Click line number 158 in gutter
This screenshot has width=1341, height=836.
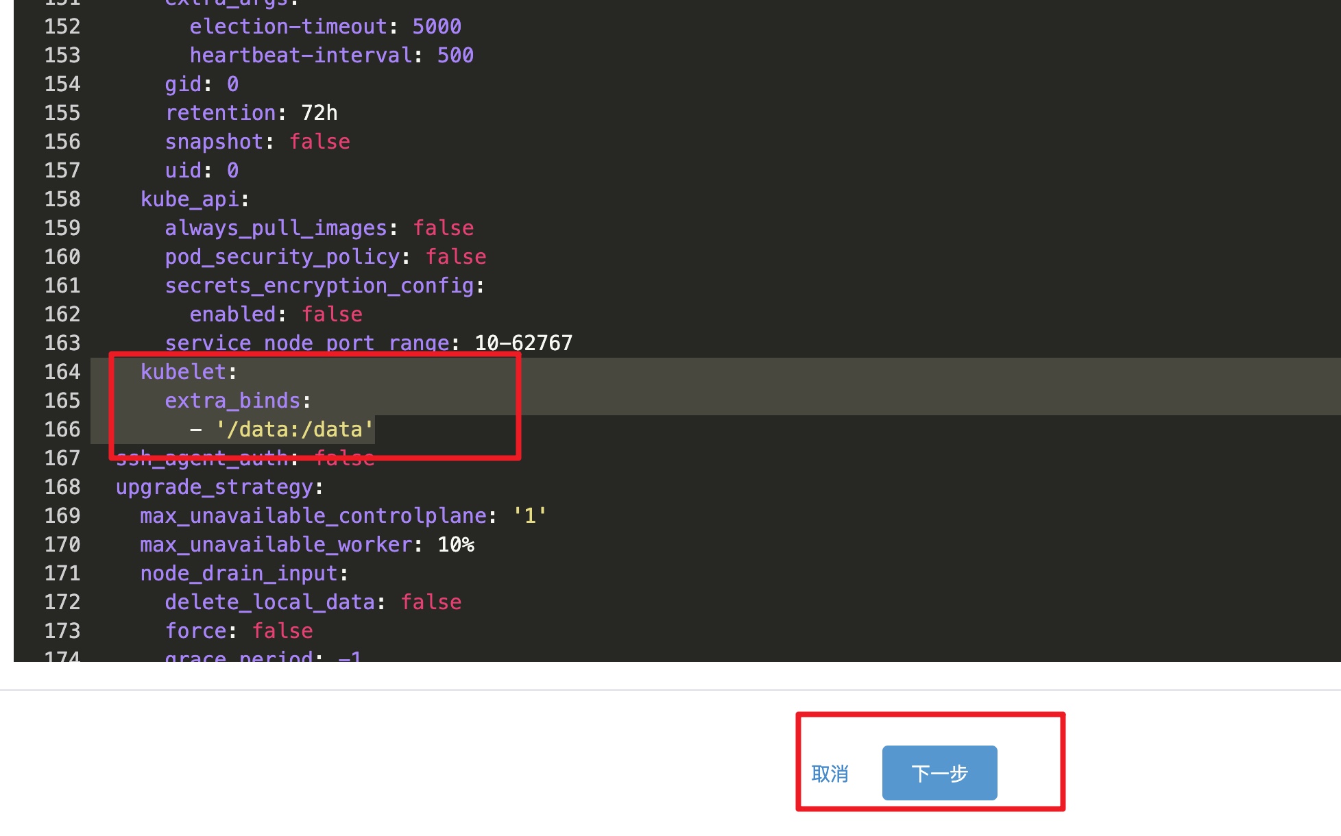pyautogui.click(x=62, y=199)
